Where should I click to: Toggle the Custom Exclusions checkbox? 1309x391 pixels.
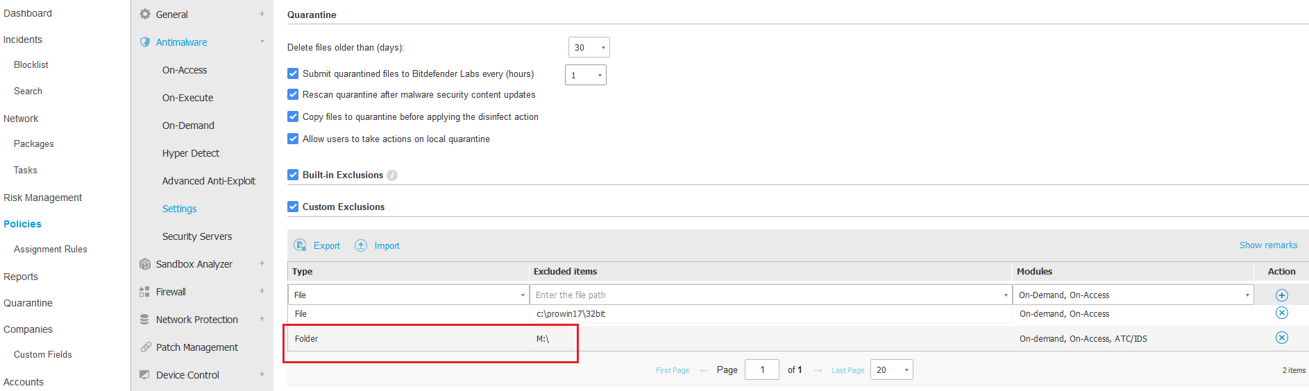tap(293, 207)
